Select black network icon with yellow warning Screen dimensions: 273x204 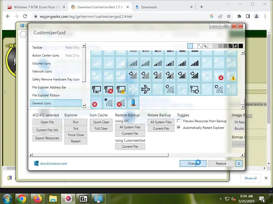pyautogui.click(x=121, y=89)
